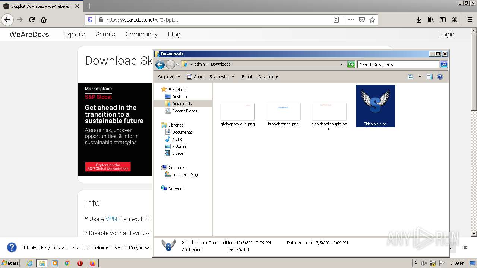Image resolution: width=477 pixels, height=268 pixels.
Task: Reload the Firefox page
Action: click(x=32, y=20)
